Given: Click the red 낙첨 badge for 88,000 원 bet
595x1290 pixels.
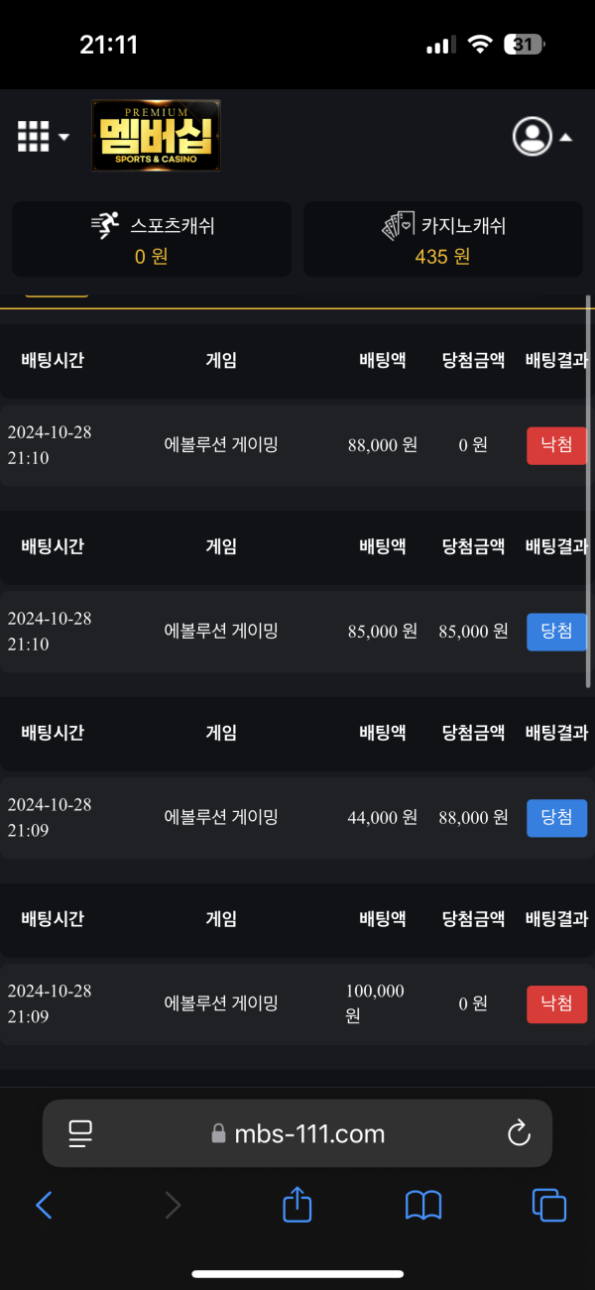Looking at the screenshot, I should pyautogui.click(x=556, y=445).
